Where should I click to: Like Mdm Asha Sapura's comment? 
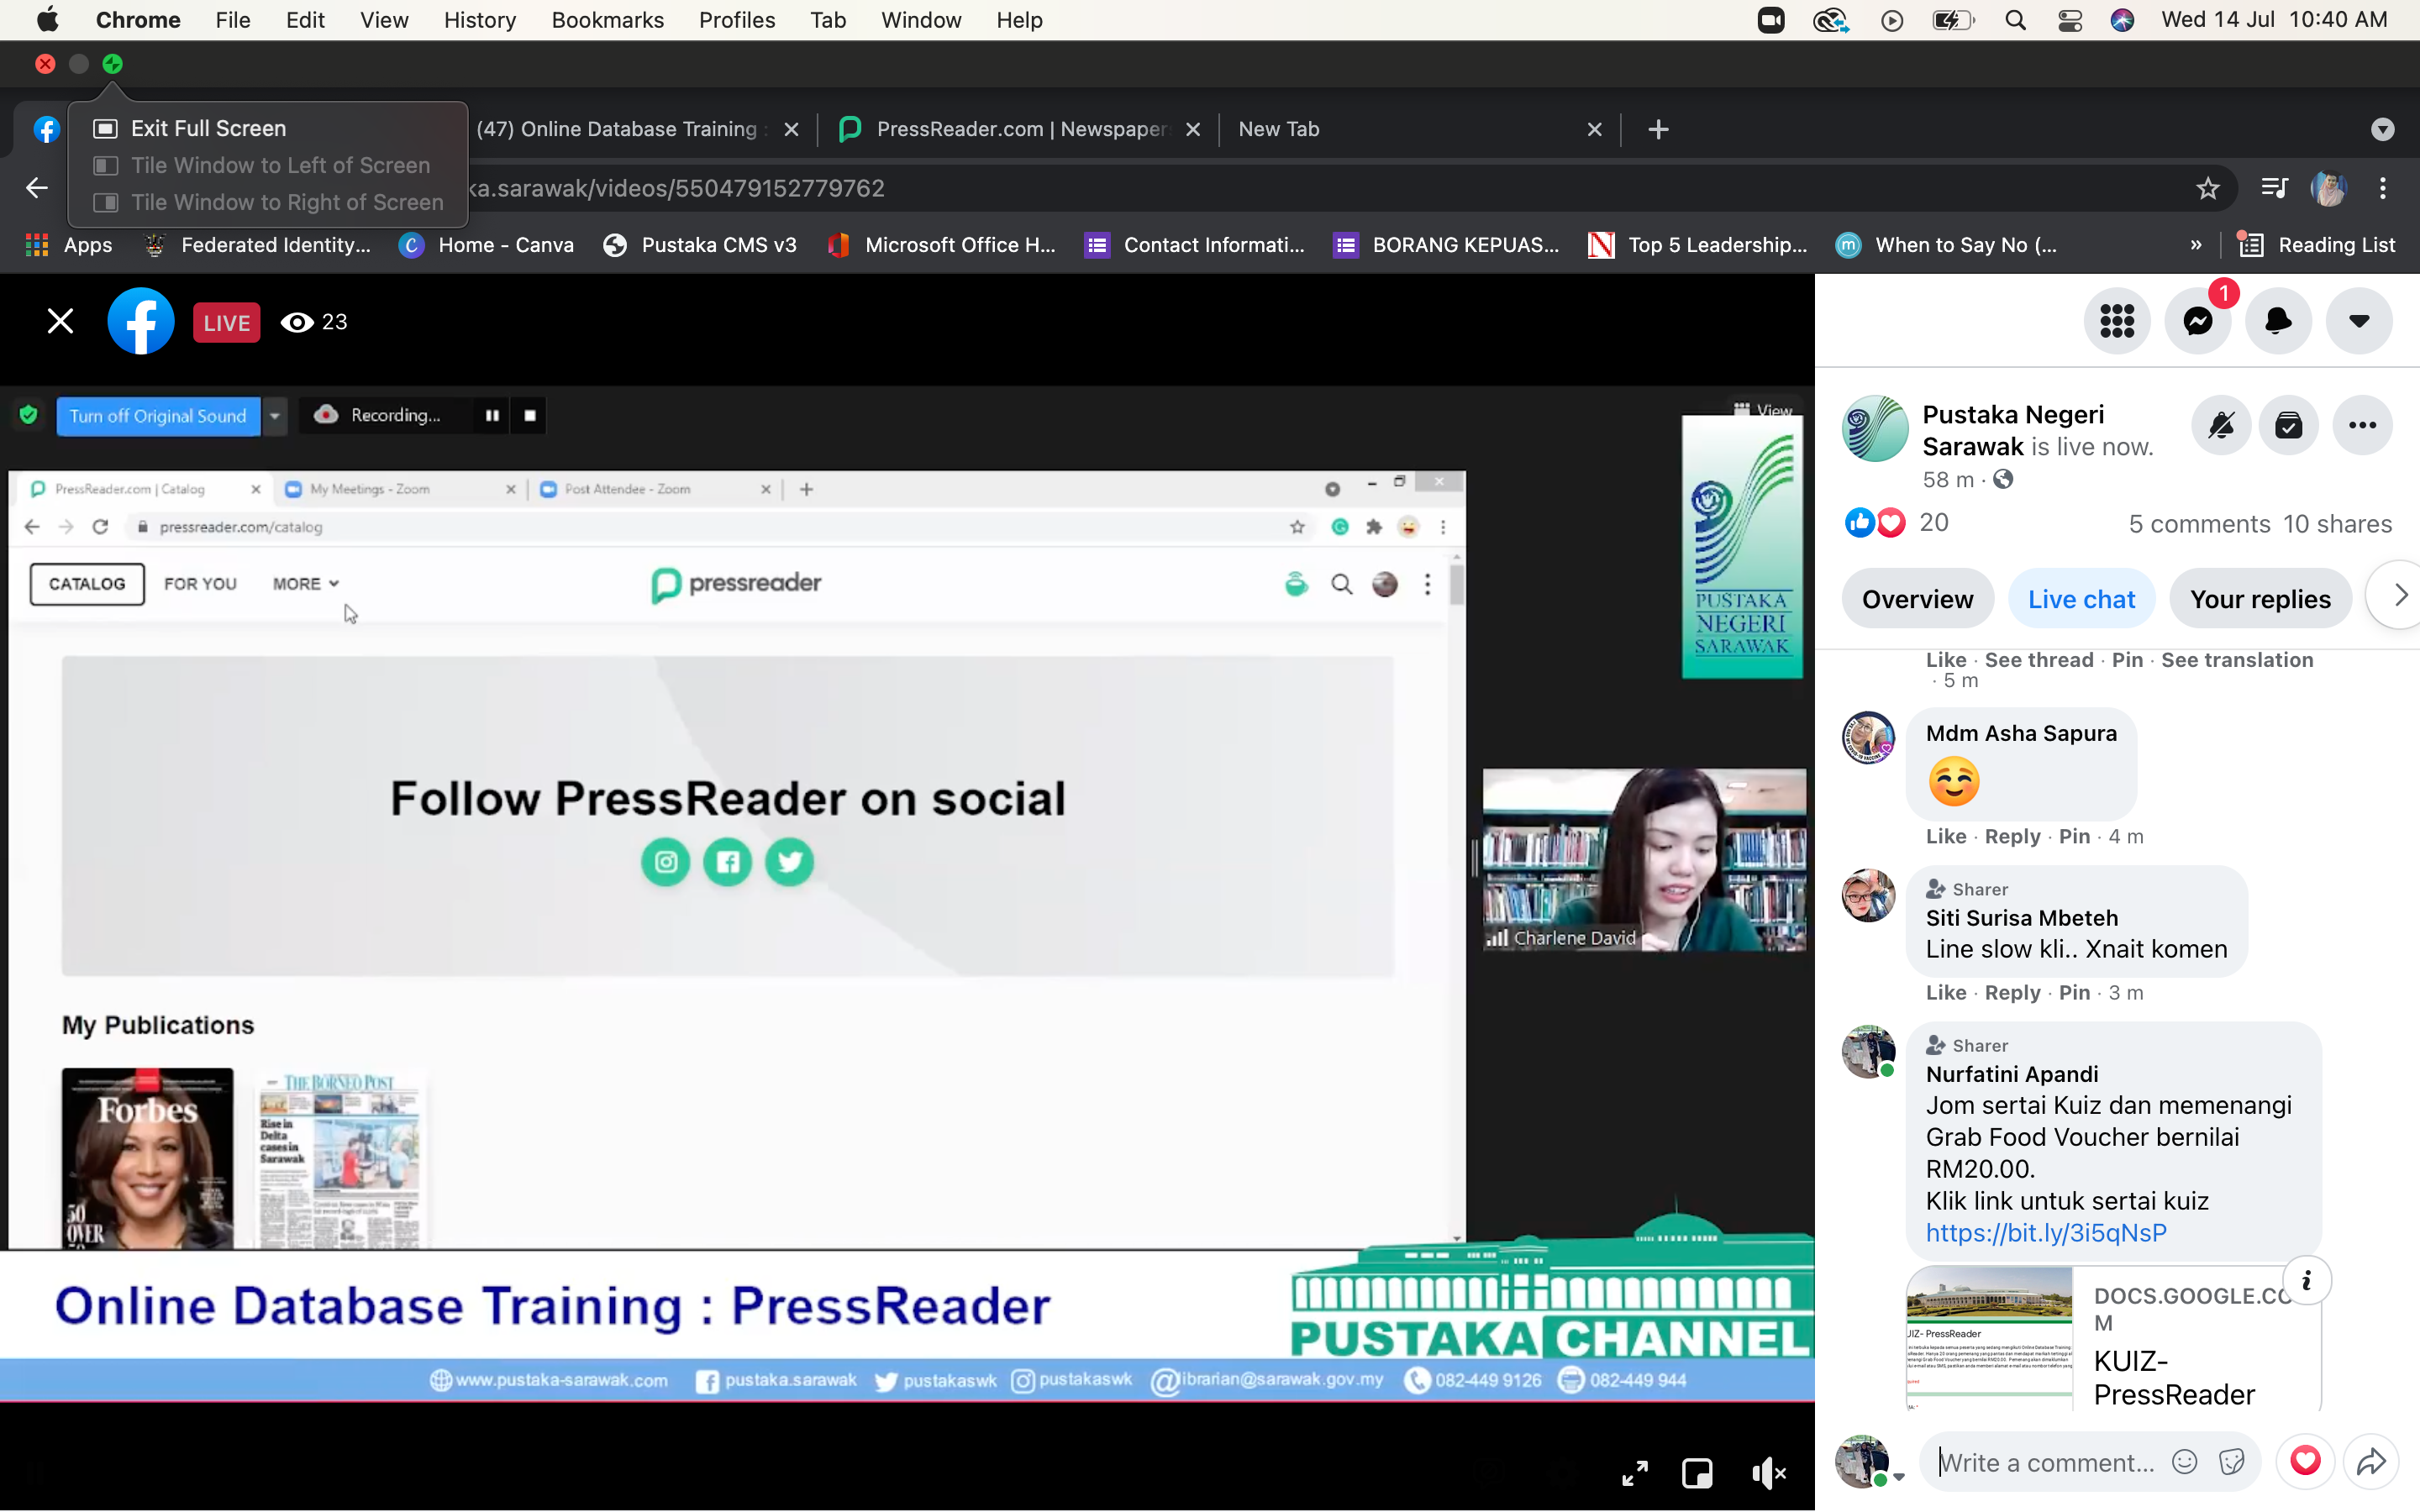[x=1946, y=836]
